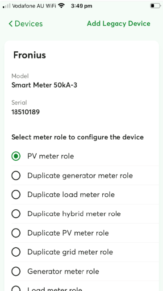Tap the Generator meter role label text
The height and width of the screenshot is (291, 163).
(x=63, y=271)
